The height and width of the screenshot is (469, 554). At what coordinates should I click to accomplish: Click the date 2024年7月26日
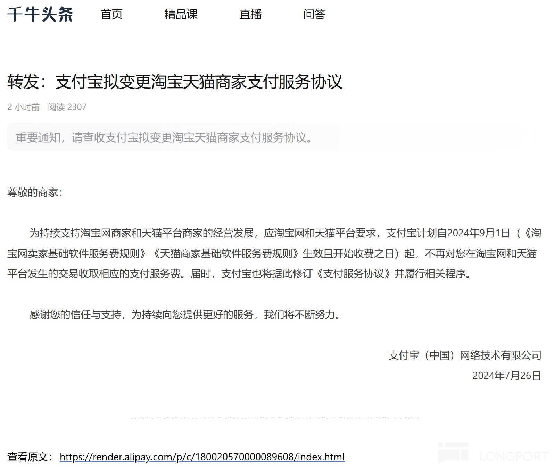click(507, 376)
